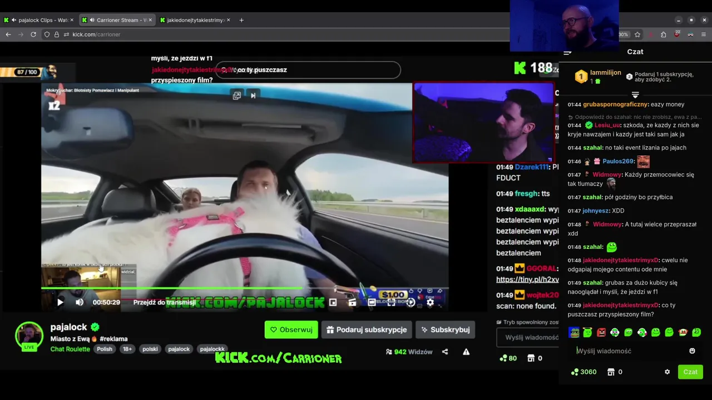Click the 'Odpowiedź do szahal' reply reference

[634, 117]
